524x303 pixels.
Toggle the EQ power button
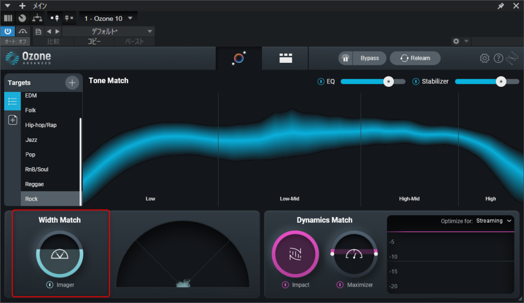coord(320,81)
